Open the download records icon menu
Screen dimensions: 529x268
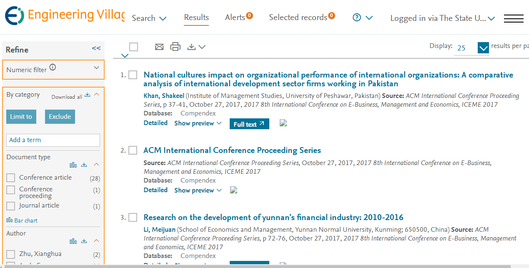pyautogui.click(x=196, y=47)
